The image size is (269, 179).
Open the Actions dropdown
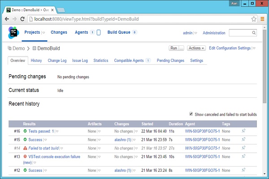coord(196,48)
